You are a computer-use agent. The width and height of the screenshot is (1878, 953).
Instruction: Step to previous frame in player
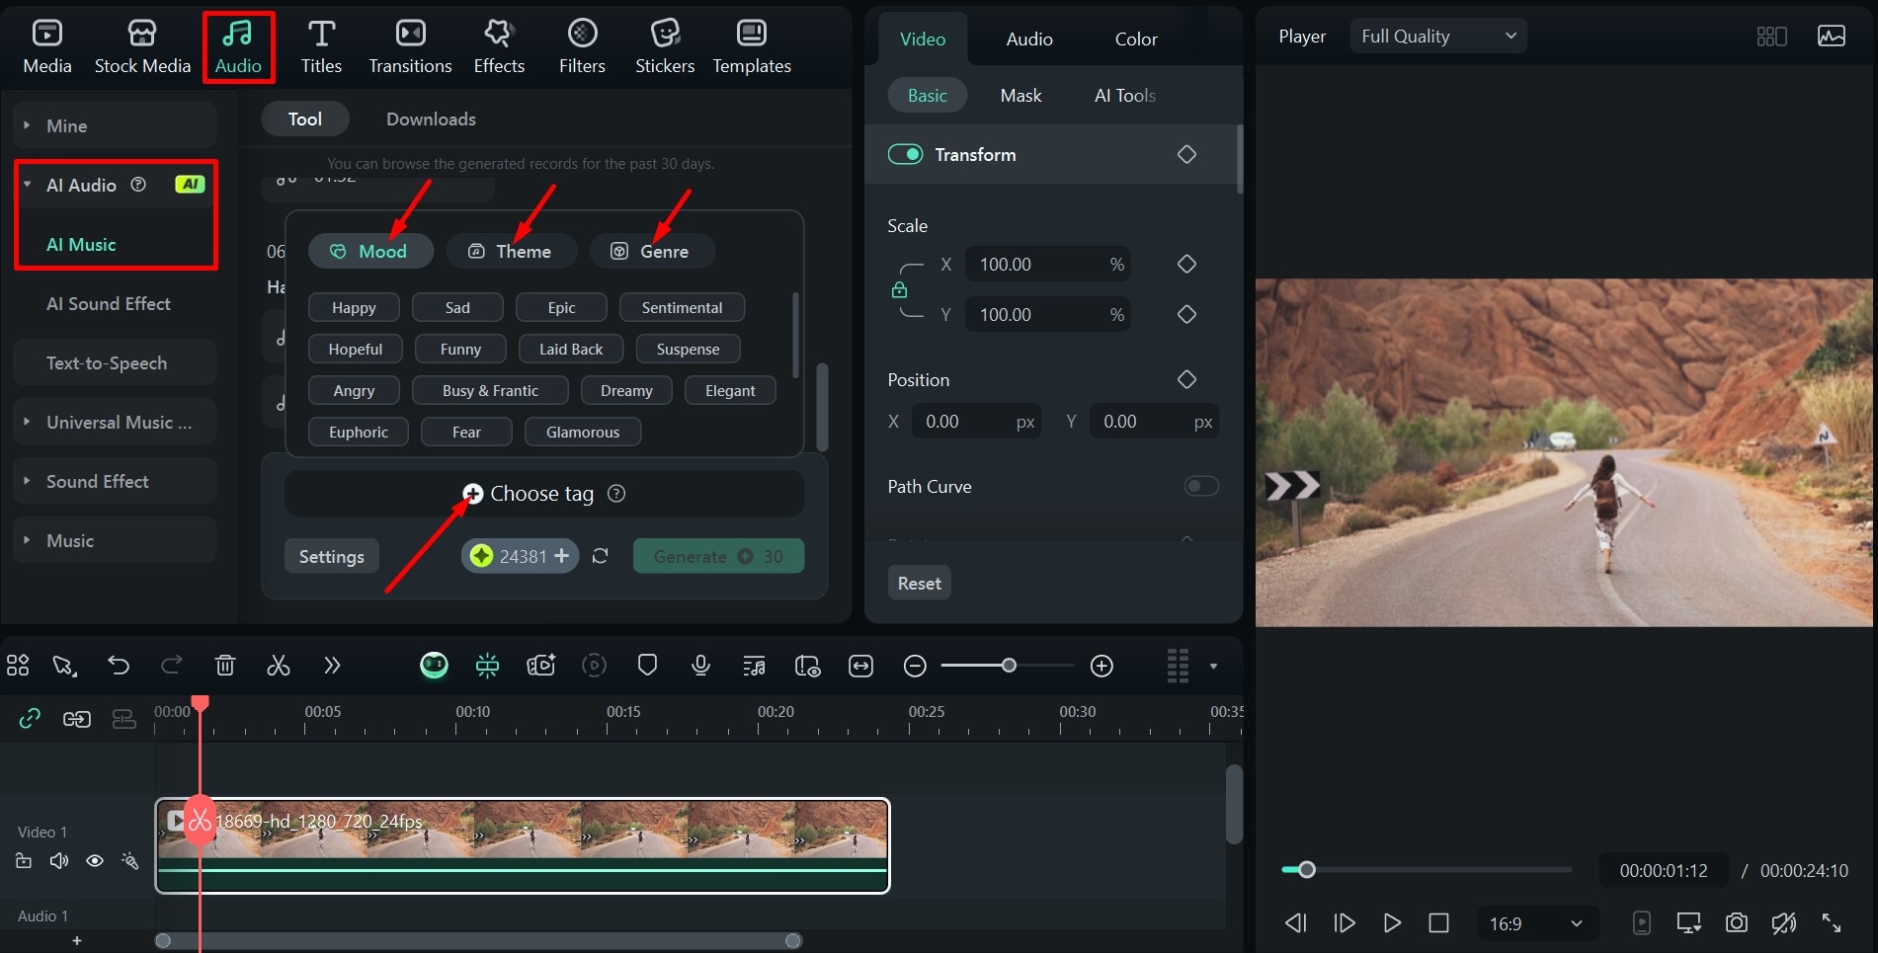[x=1295, y=923]
